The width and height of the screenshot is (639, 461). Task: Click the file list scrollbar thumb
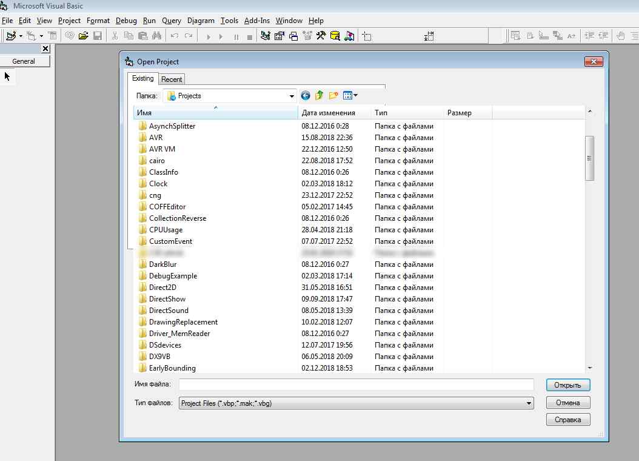tap(589, 158)
